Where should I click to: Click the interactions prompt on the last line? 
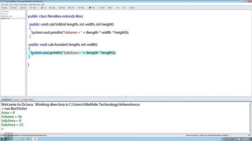coord(2,129)
